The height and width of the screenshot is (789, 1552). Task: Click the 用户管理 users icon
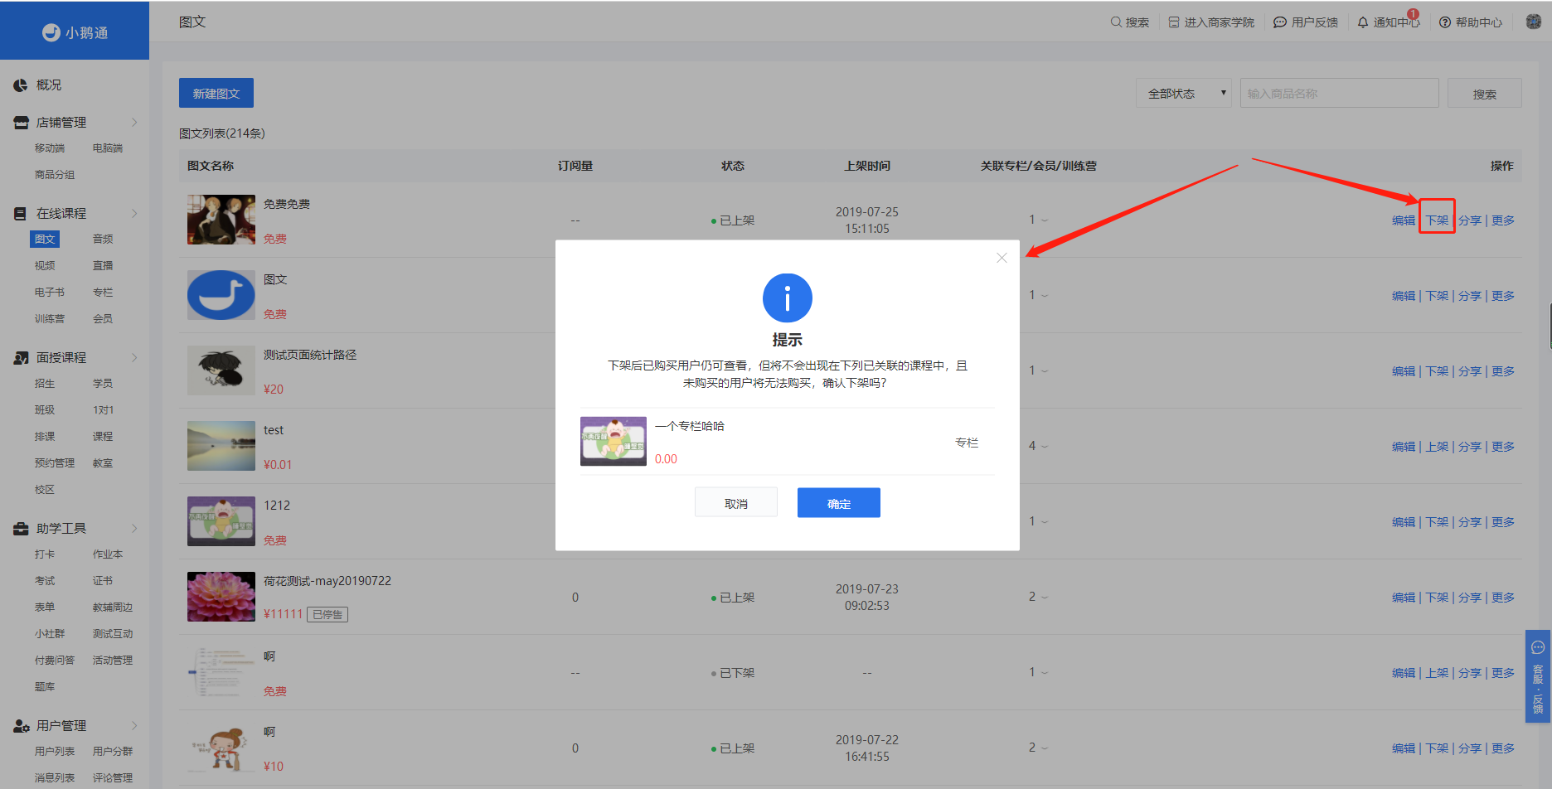[x=21, y=726]
